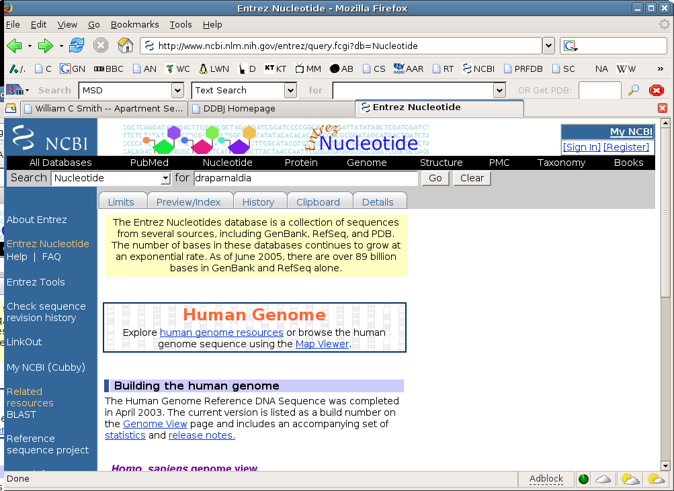The width and height of the screenshot is (674, 491).
Task: Reload the page using the refresh icon
Action: coord(77,45)
